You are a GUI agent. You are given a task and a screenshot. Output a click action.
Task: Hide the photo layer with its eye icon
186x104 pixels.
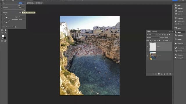148,56
